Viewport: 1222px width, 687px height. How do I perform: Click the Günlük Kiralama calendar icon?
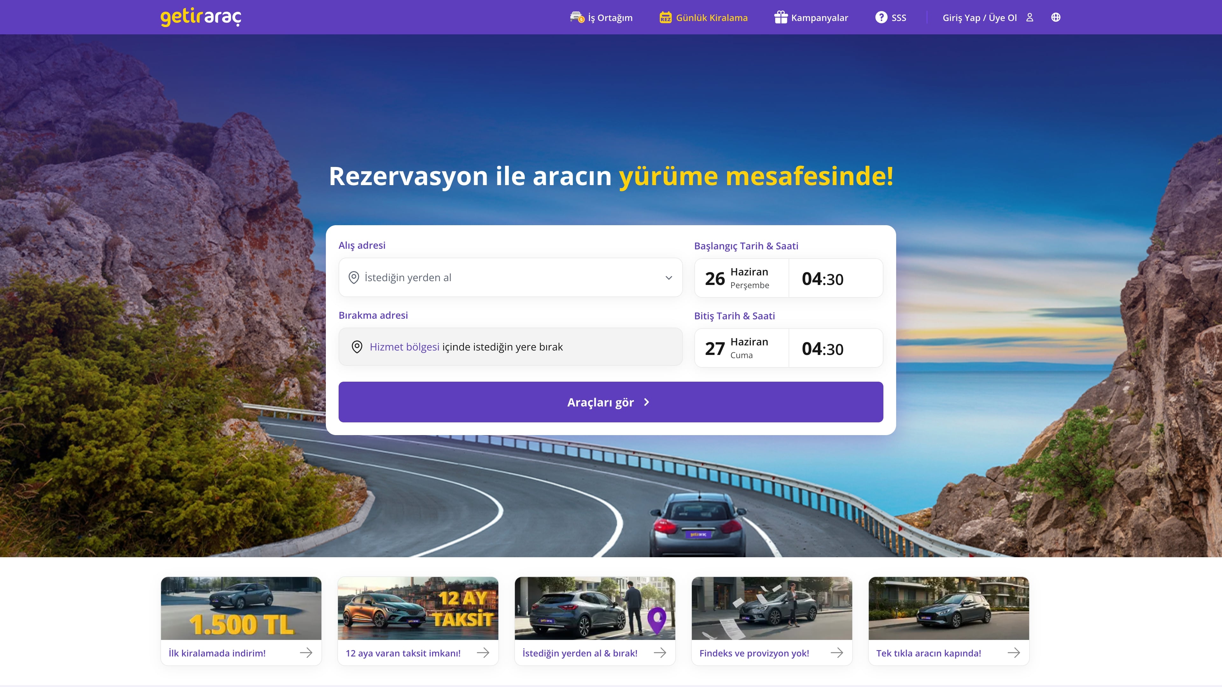point(665,17)
